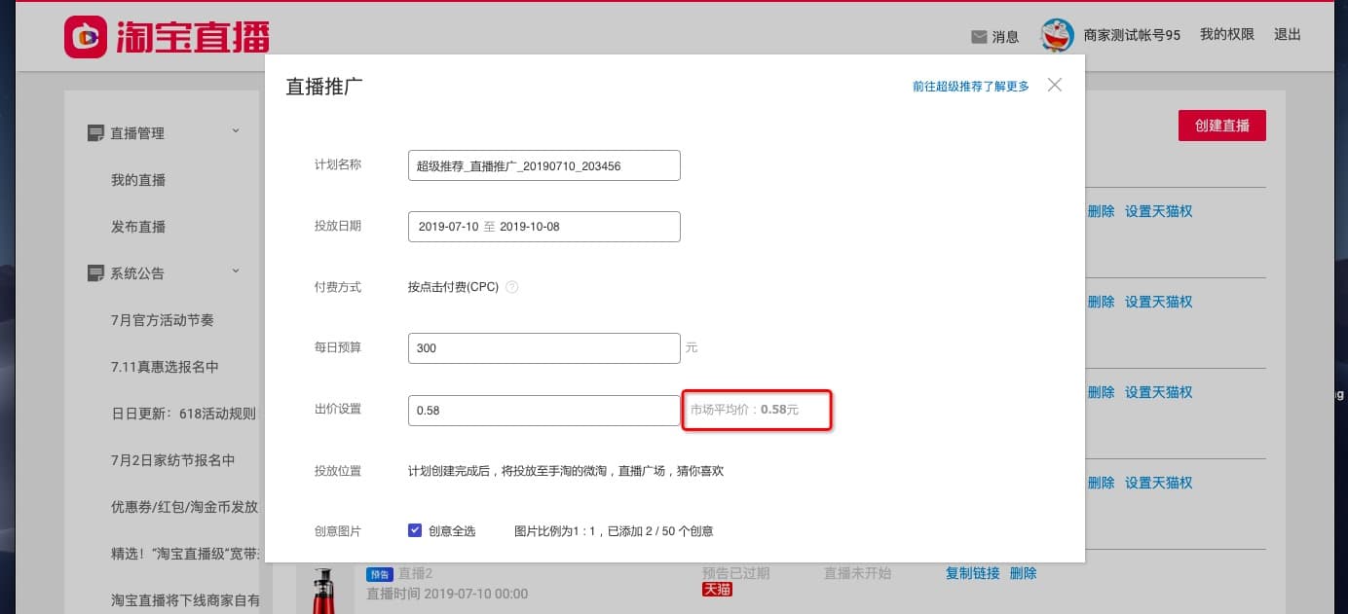The width and height of the screenshot is (1348, 614).
Task: Click the 淘宝直播 logo icon
Action: (x=86, y=35)
